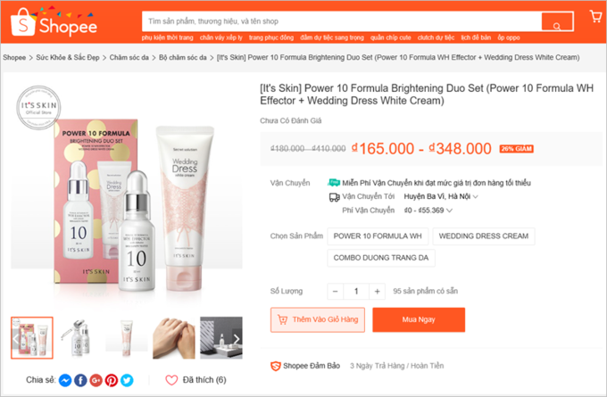Share product on Twitter icon

pyautogui.click(x=127, y=380)
